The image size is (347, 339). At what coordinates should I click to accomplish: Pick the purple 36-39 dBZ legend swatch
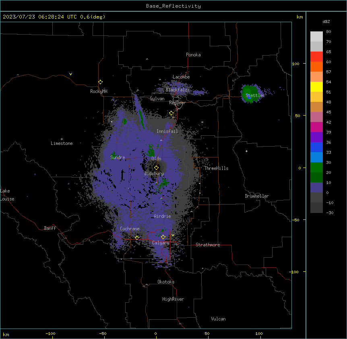click(316, 137)
